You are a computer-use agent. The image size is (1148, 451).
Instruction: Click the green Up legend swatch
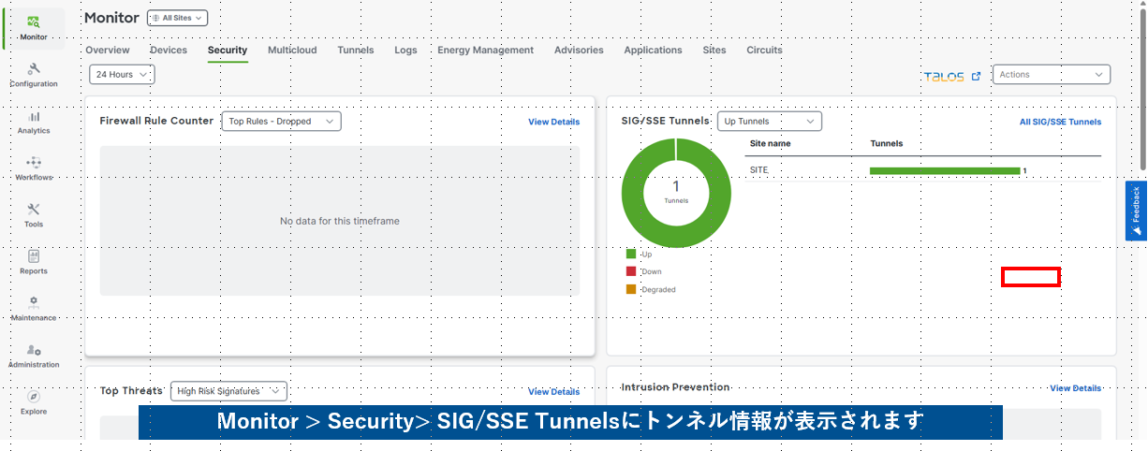pos(631,254)
